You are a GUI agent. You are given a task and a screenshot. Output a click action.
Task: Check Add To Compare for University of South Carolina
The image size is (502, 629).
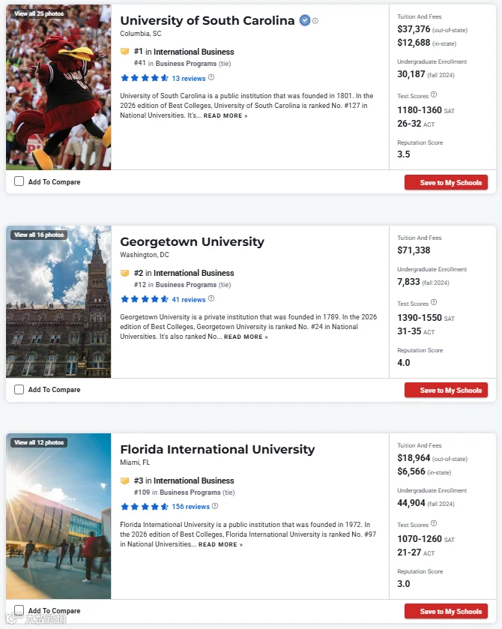19,181
